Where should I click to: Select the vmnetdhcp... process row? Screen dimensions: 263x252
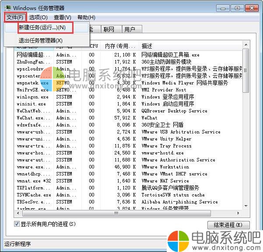(128, 174)
